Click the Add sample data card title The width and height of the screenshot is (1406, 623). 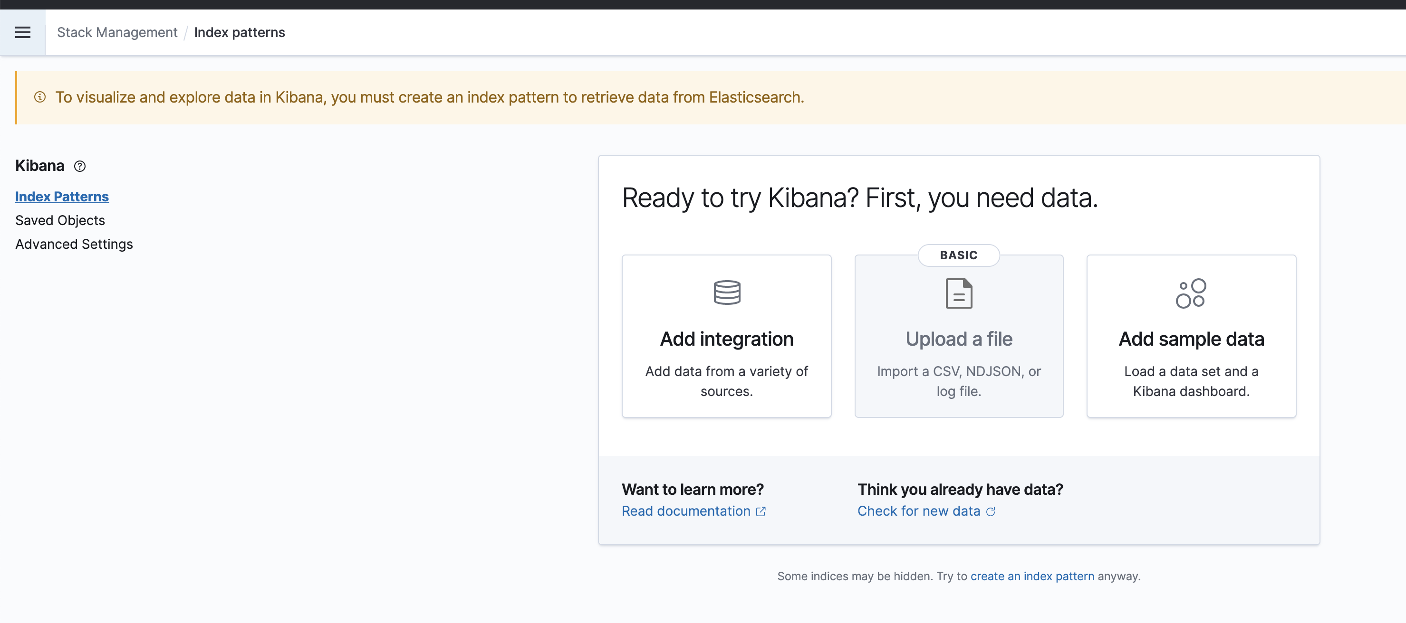pos(1191,339)
